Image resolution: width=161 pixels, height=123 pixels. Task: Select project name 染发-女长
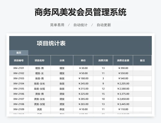coord(39,83)
